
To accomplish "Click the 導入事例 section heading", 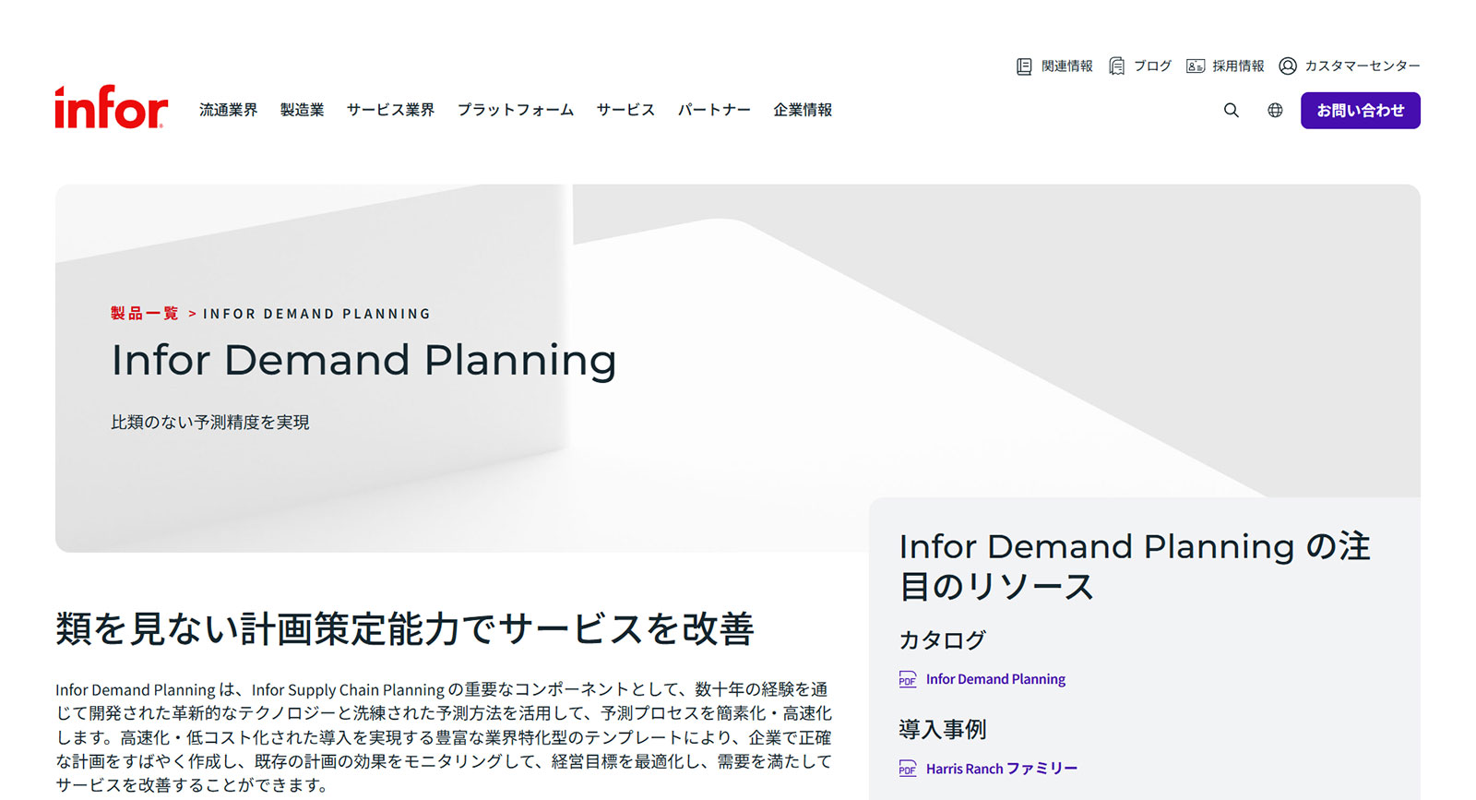I will pos(943,730).
